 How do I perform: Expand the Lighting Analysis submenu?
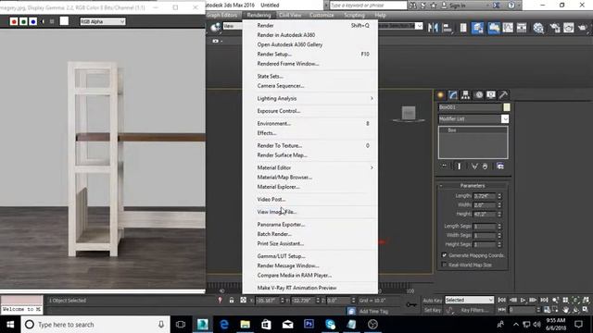(x=310, y=98)
